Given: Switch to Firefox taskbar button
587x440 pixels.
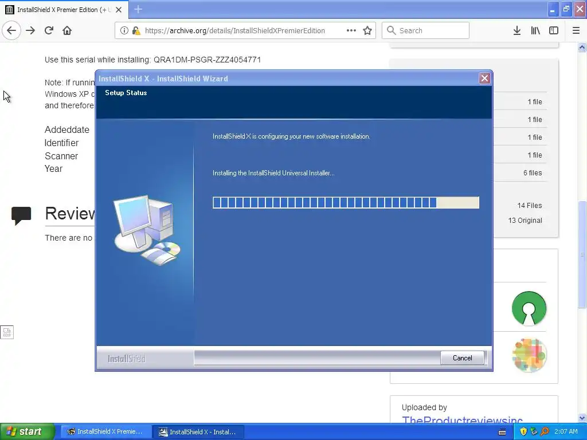Looking at the screenshot, I should 106,431.
